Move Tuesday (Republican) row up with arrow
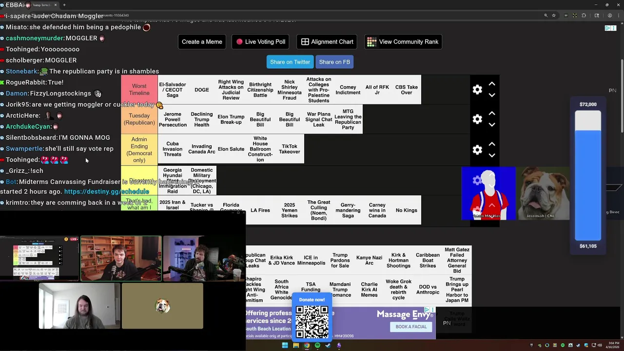 point(492,113)
